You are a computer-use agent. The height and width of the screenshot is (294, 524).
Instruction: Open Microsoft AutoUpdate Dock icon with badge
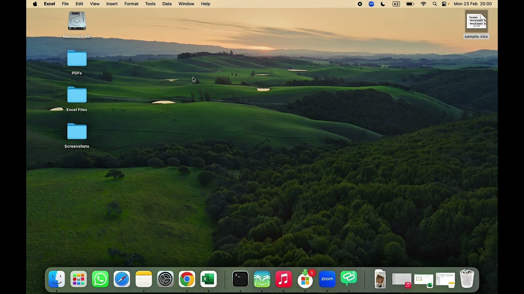(x=305, y=279)
